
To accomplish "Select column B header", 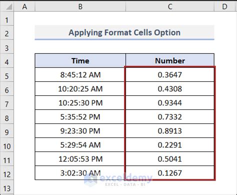I will (80, 7).
